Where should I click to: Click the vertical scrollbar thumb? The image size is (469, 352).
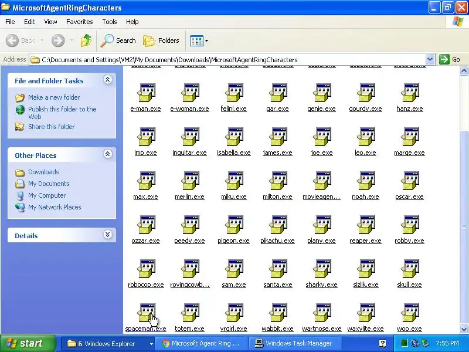(x=464, y=228)
